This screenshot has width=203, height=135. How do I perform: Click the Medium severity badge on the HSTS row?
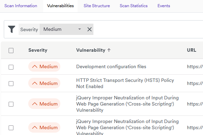[x=44, y=83]
